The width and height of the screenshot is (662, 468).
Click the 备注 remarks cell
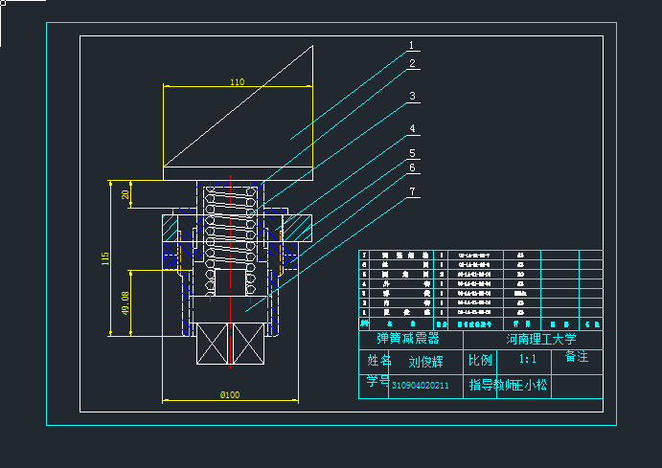pyautogui.click(x=577, y=356)
